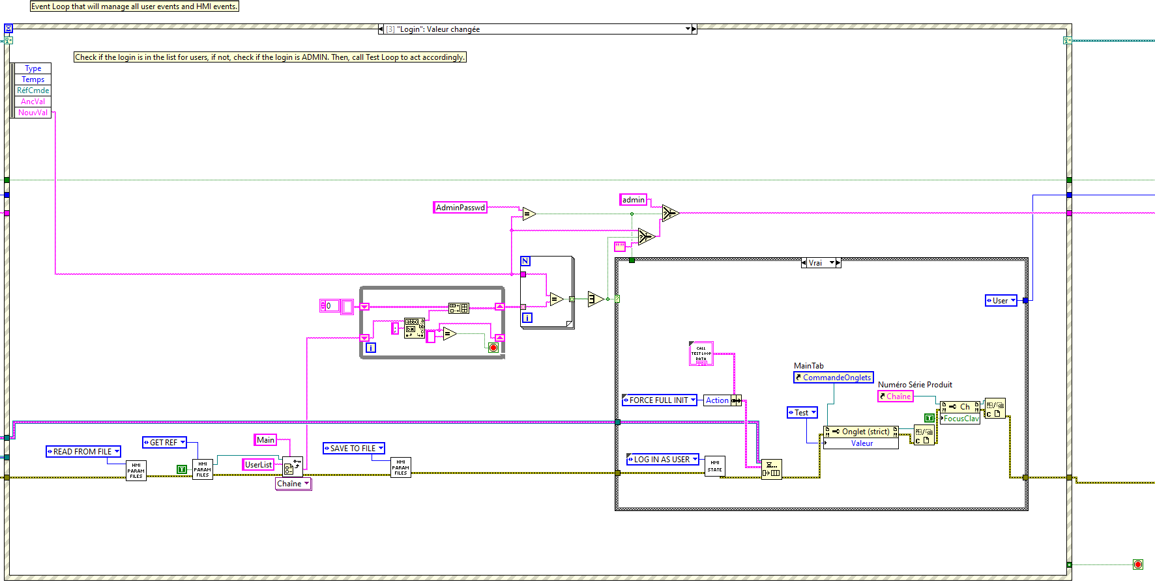
Task: Click the MainTab label above CommandeOnglets
Action: [x=808, y=366]
